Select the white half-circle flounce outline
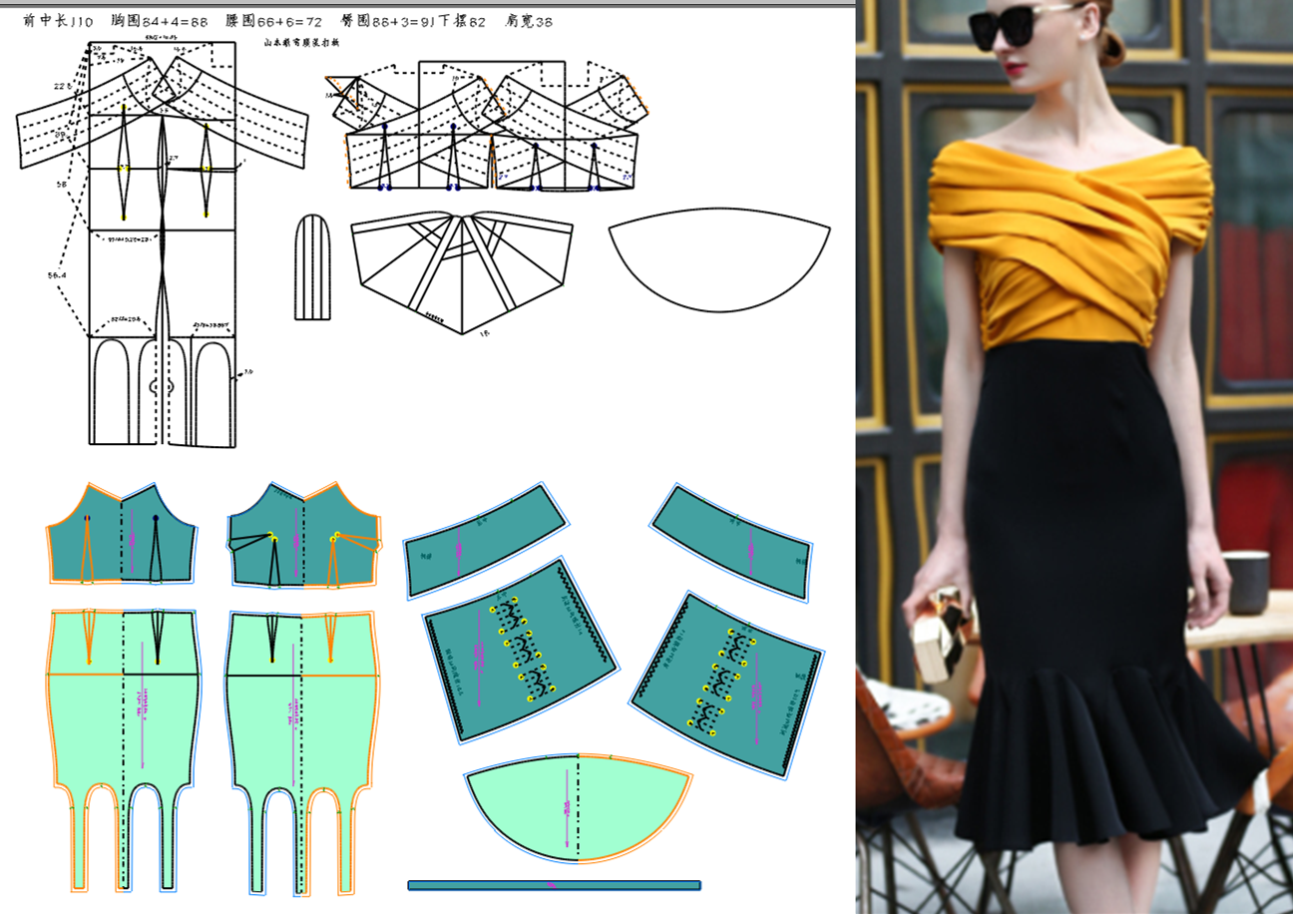The image size is (1293, 914). pyautogui.click(x=719, y=259)
